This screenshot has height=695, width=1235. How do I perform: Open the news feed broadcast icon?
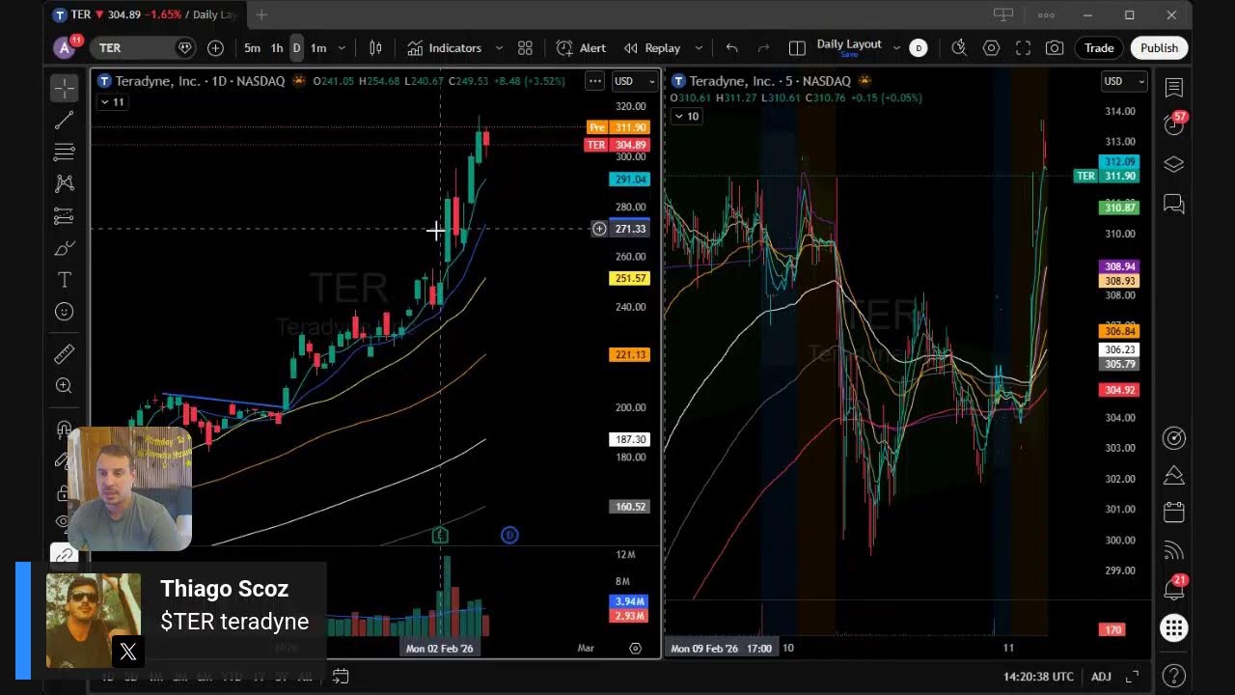1174,551
